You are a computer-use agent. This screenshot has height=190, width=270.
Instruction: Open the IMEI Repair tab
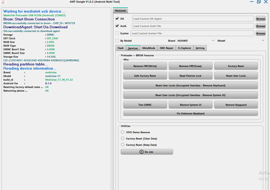pyautogui.click(x=167, y=48)
